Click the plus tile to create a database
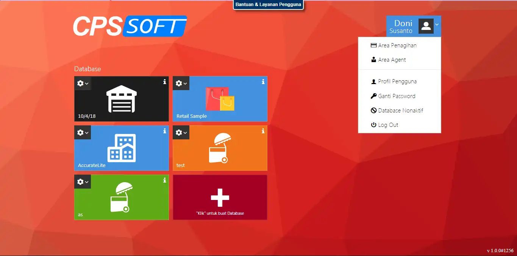 click(220, 197)
